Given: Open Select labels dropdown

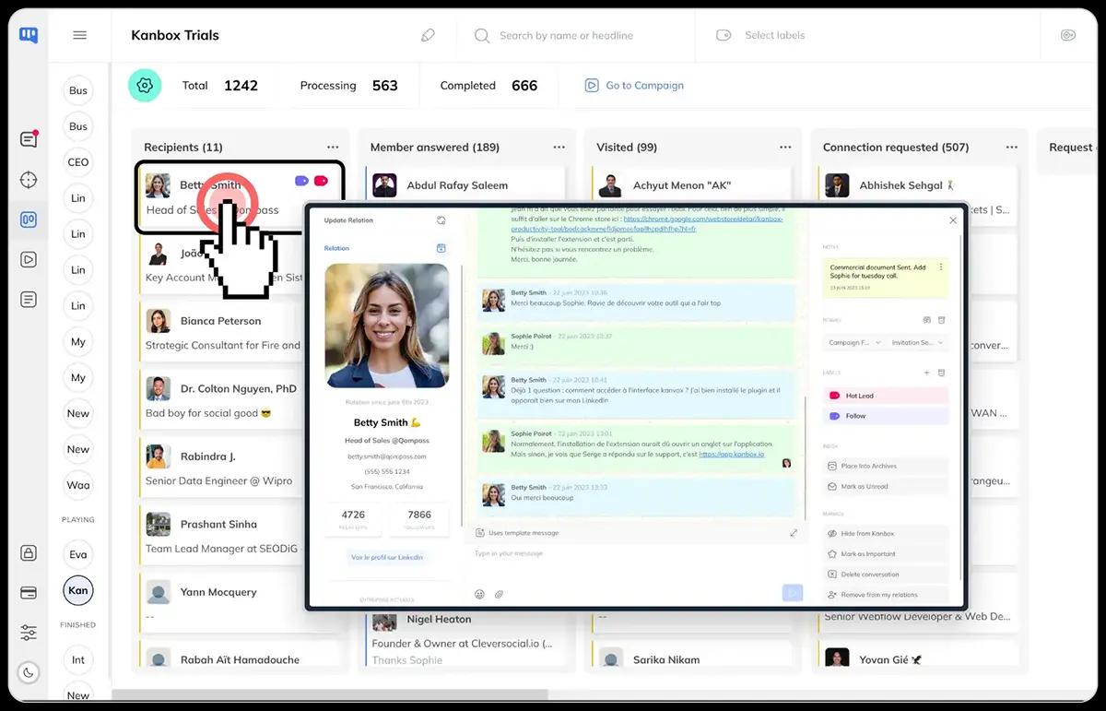Looking at the screenshot, I should pos(774,35).
